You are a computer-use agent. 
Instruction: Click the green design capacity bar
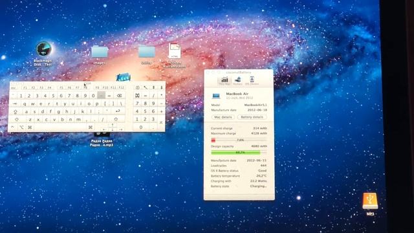(235, 153)
